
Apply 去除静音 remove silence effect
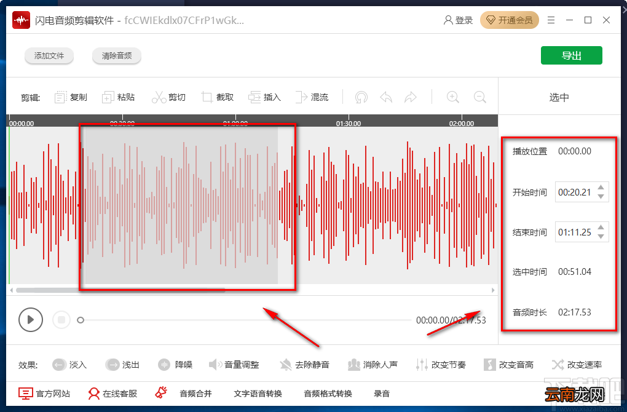click(x=304, y=365)
